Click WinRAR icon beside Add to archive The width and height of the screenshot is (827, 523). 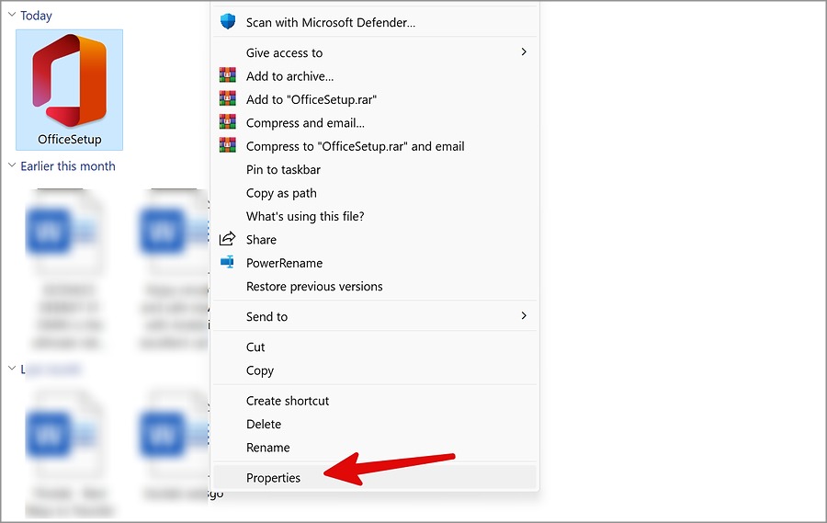[228, 75]
